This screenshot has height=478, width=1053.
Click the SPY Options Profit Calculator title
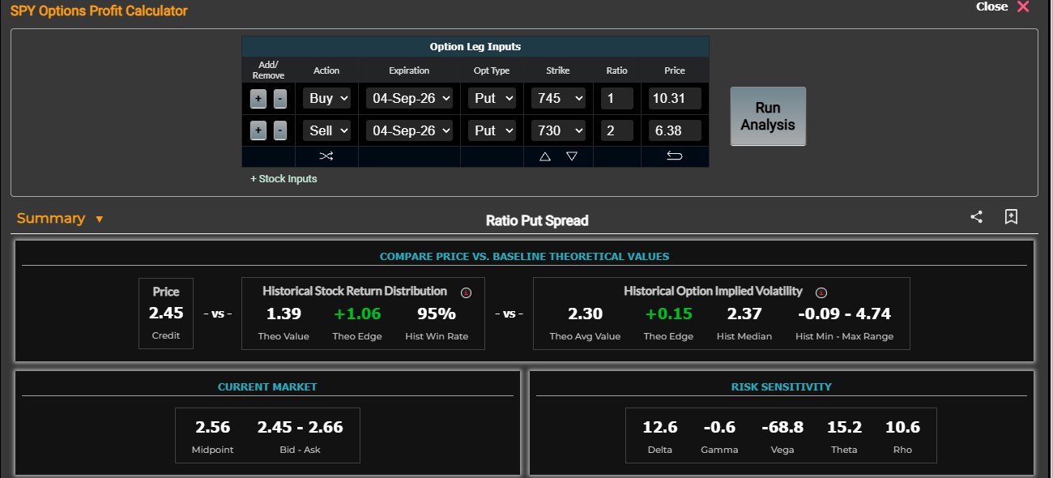[x=99, y=11]
